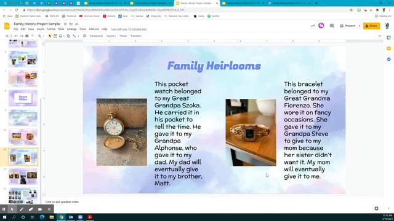
Task: Pause the screen recording
Action: point(4,209)
